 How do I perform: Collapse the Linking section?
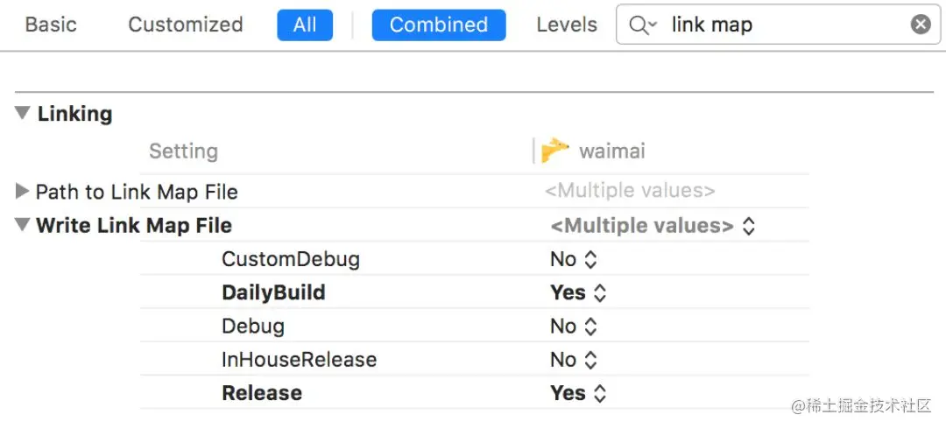click(23, 114)
